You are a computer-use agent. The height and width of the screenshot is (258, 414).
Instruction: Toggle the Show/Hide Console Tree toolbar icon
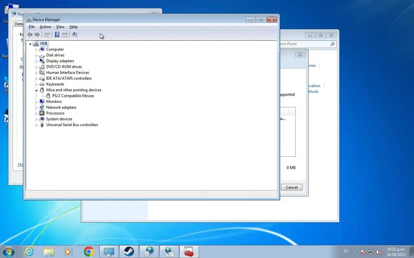47,35
